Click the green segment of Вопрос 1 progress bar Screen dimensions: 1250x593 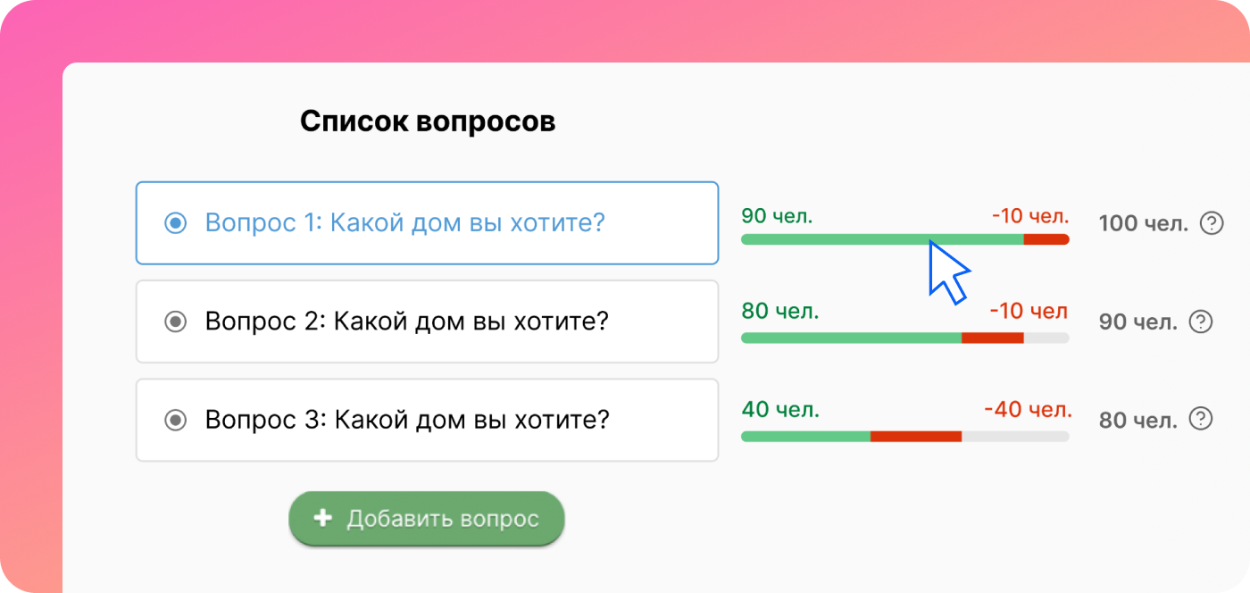882,239
